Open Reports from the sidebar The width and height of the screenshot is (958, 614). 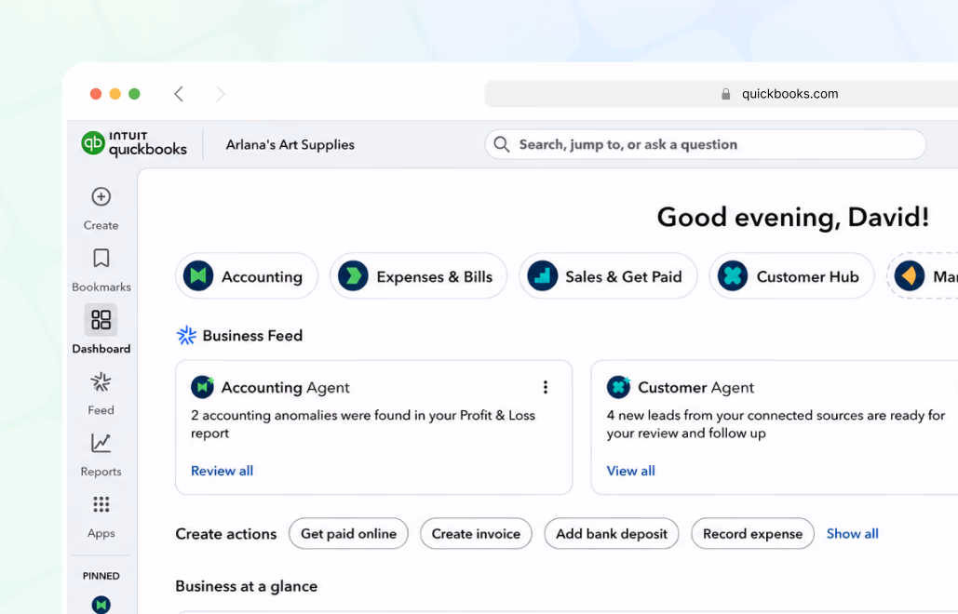coord(101,455)
